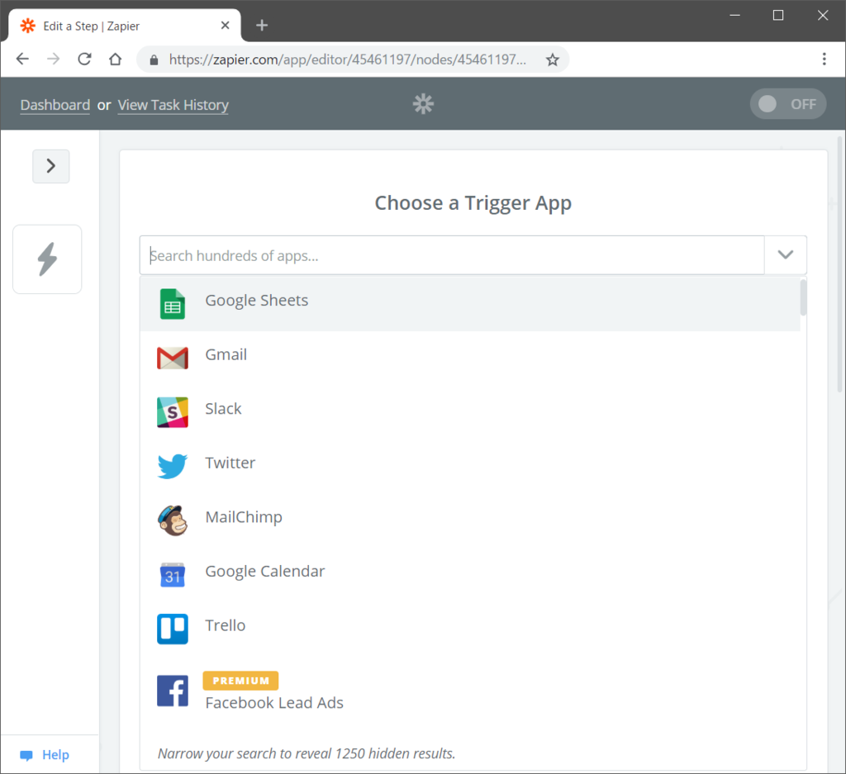The height and width of the screenshot is (774, 846).
Task: Maximize the browser window
Action: (778, 15)
